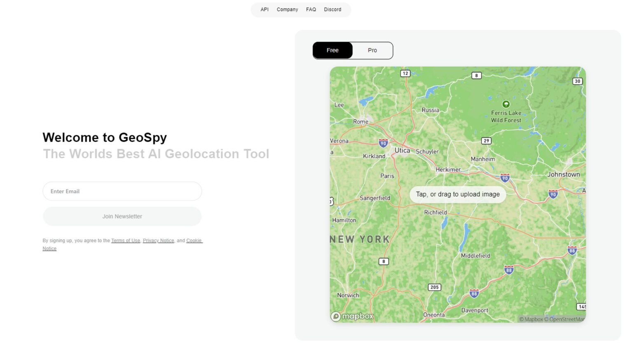633x353 pixels.
Task: Click the Enter Email field
Action: click(x=122, y=191)
